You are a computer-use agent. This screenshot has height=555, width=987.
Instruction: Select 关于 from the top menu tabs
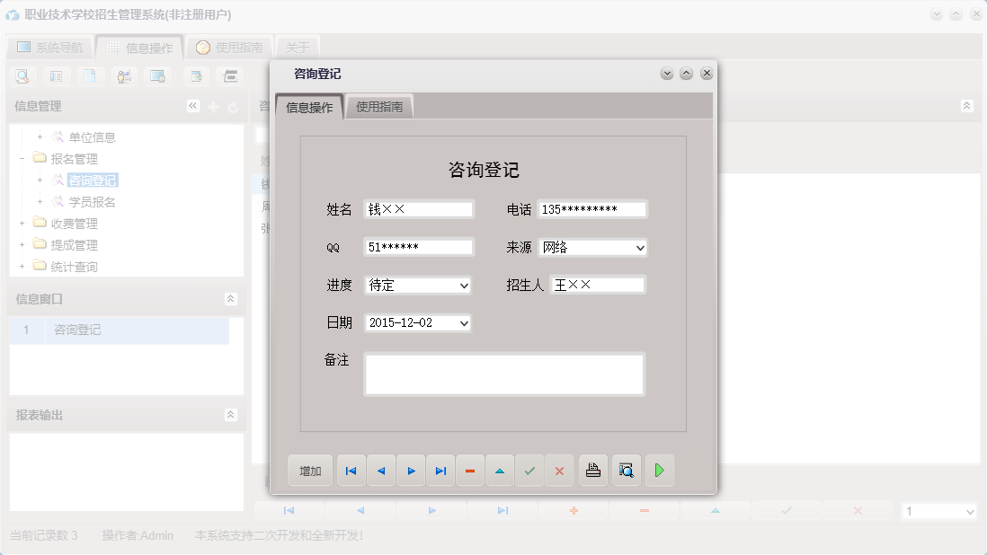[298, 47]
